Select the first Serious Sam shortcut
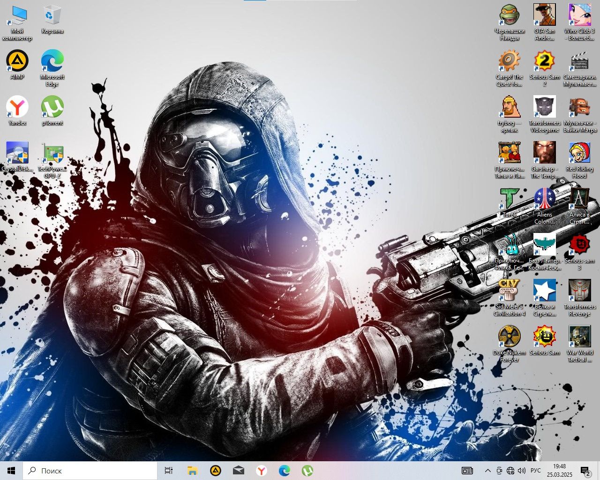The width and height of the screenshot is (600, 480). (544, 341)
